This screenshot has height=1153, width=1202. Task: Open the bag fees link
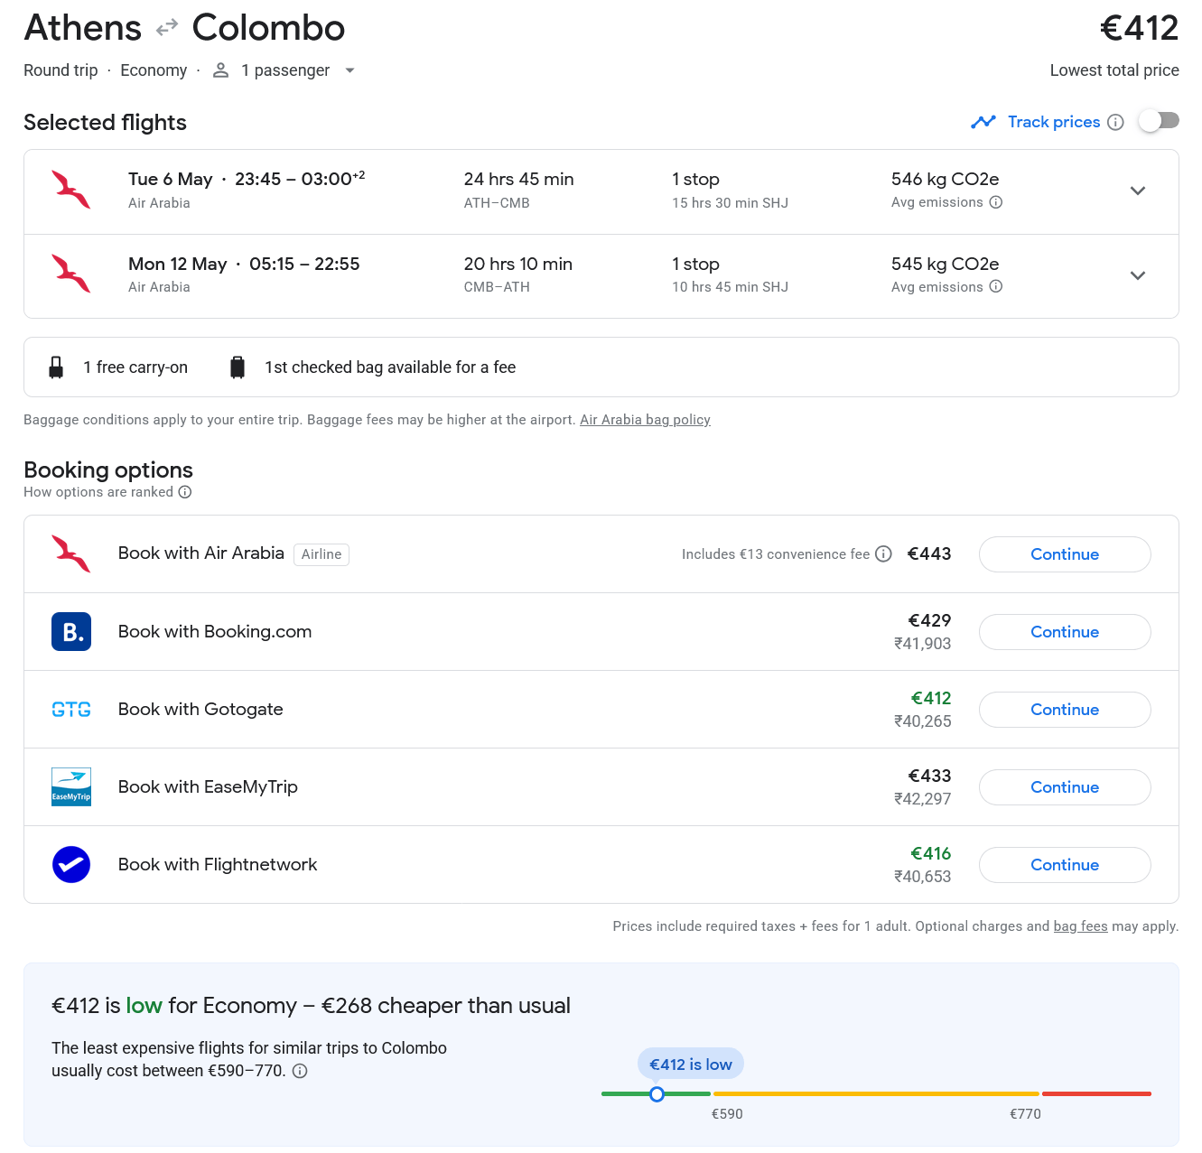[1080, 926]
